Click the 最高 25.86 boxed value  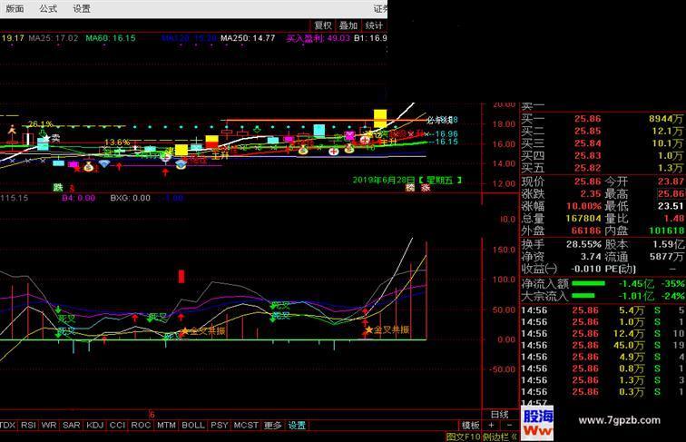click(x=671, y=193)
